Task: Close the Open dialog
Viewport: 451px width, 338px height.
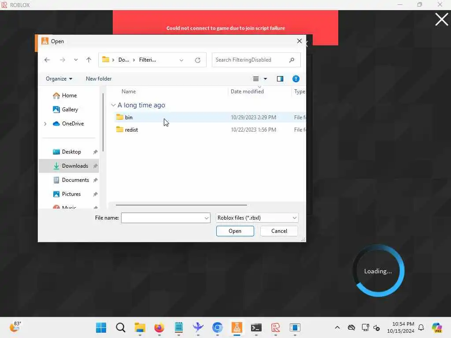Action: point(299,41)
